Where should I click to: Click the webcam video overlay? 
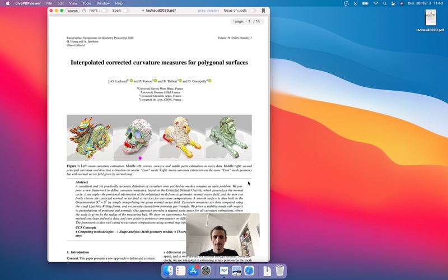pos(222,234)
